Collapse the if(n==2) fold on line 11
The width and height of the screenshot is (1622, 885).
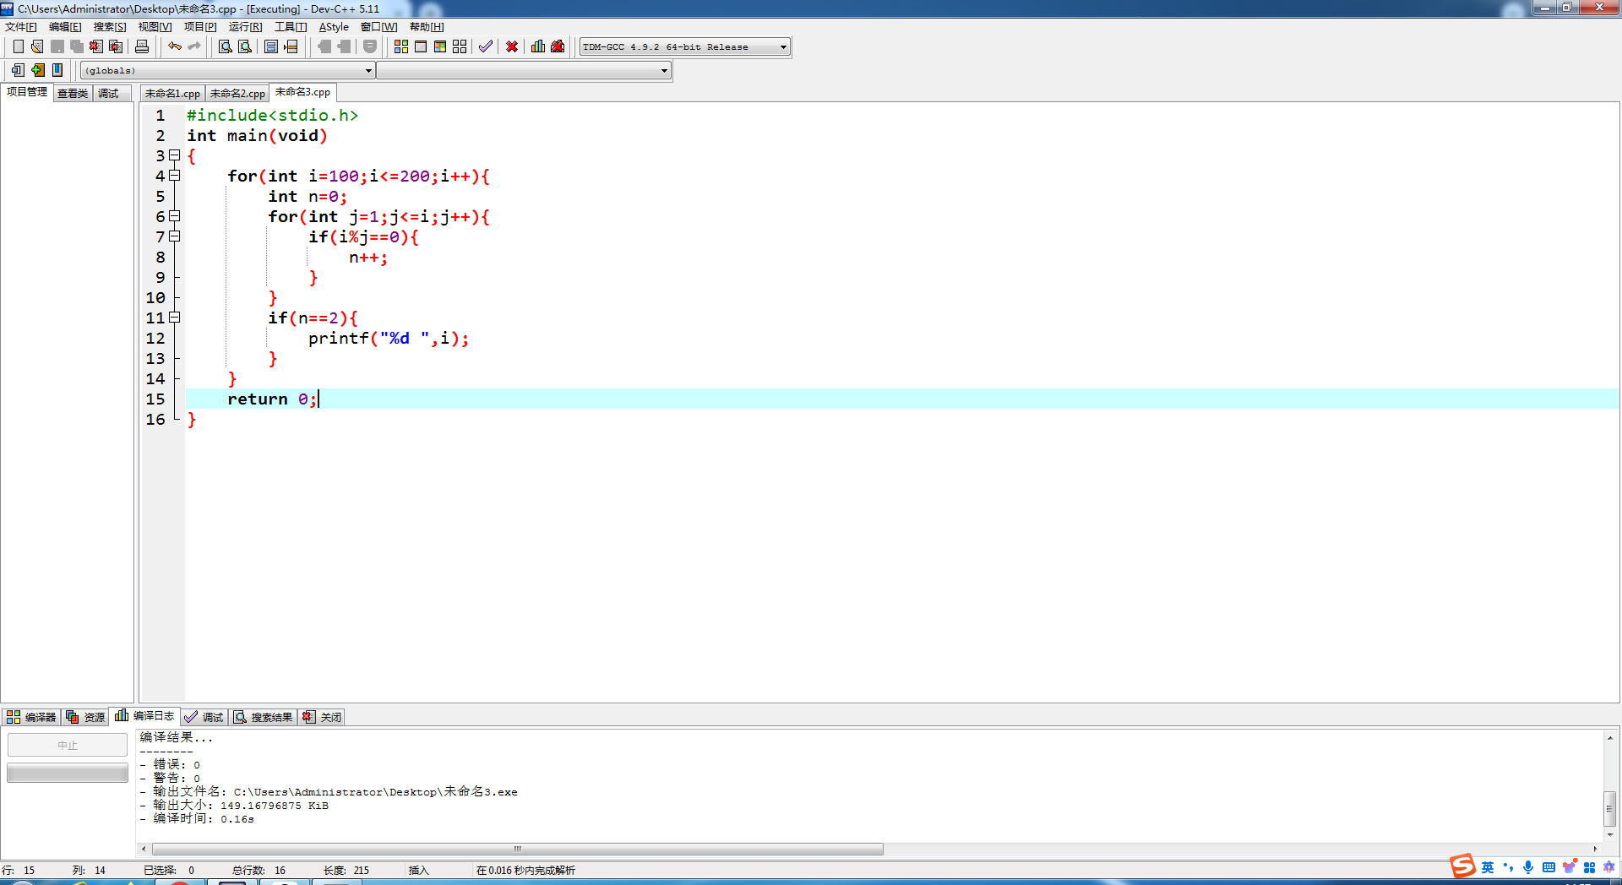(x=175, y=318)
